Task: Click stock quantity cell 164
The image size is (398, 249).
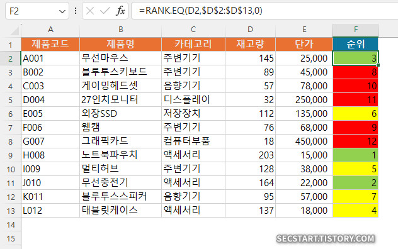Action: 250,182
